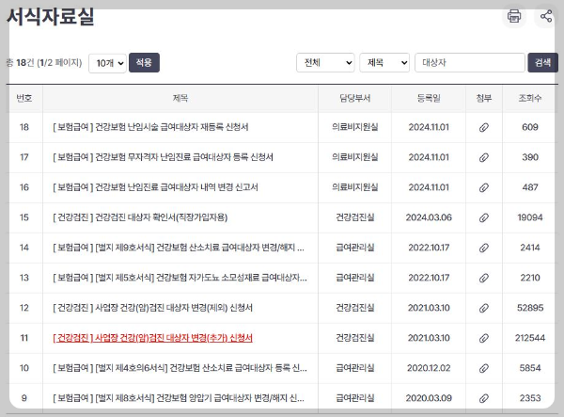Open red 대상자 변경(추가) 신청서 link
The image size is (564, 417).
[152, 338]
